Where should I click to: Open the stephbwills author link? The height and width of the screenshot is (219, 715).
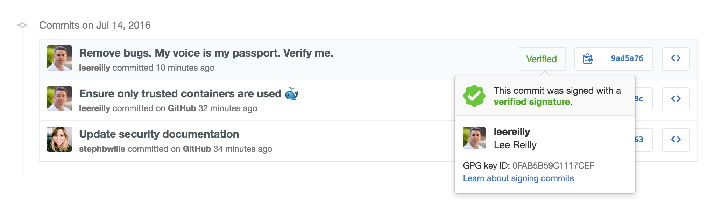click(x=102, y=149)
